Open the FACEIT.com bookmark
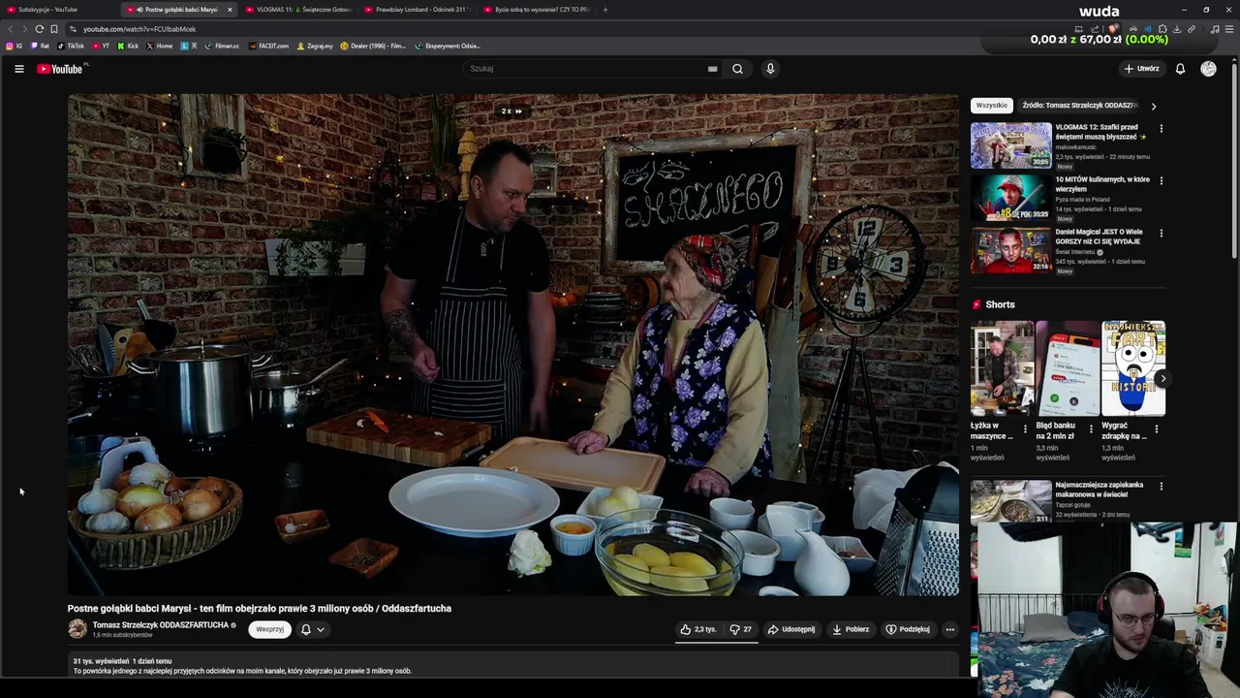Image resolution: width=1240 pixels, height=698 pixels. [x=268, y=46]
